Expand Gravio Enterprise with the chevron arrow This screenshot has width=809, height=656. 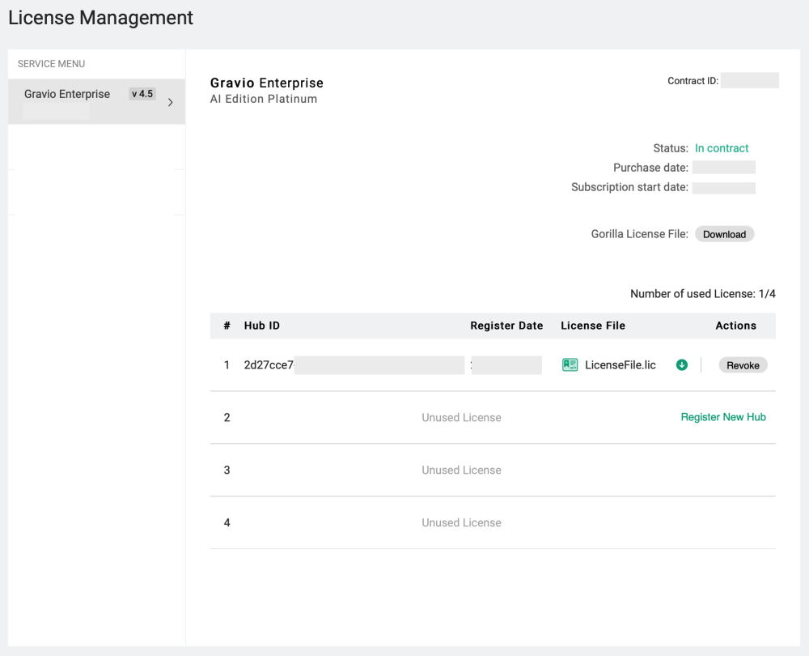(170, 102)
